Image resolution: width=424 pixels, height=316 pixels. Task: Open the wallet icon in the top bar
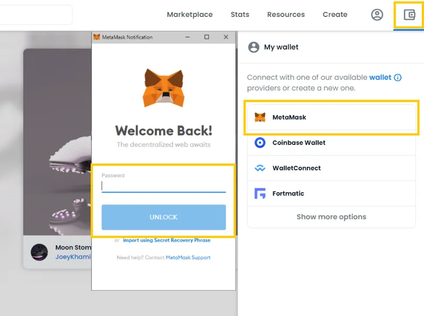[409, 15]
